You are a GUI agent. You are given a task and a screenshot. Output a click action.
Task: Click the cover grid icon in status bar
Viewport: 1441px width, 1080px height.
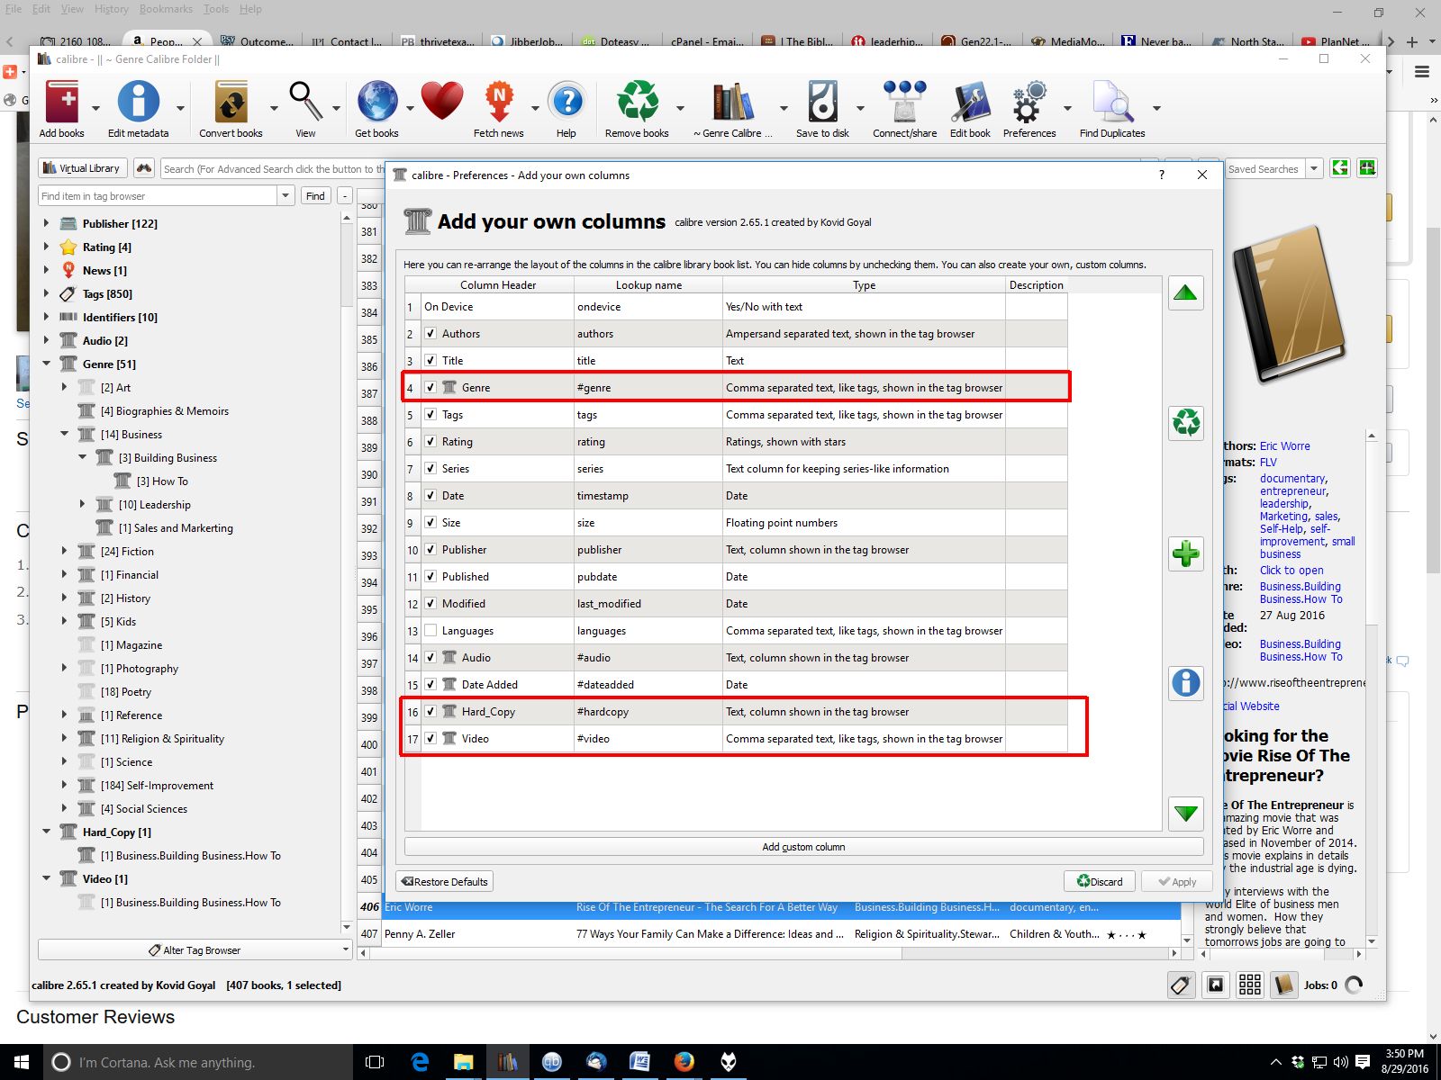coord(1249,985)
